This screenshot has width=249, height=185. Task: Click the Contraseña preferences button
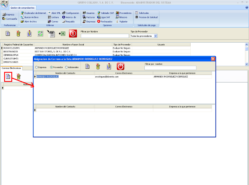(x=10, y=19)
